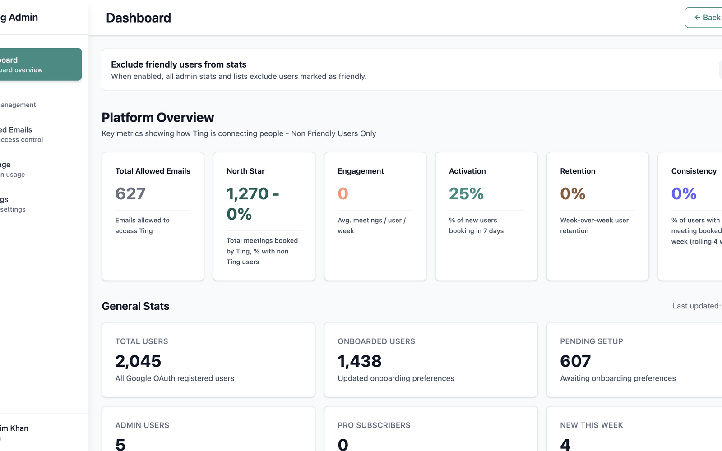Click the NEW THIS WEEK label
722x451 pixels.
[592, 425]
